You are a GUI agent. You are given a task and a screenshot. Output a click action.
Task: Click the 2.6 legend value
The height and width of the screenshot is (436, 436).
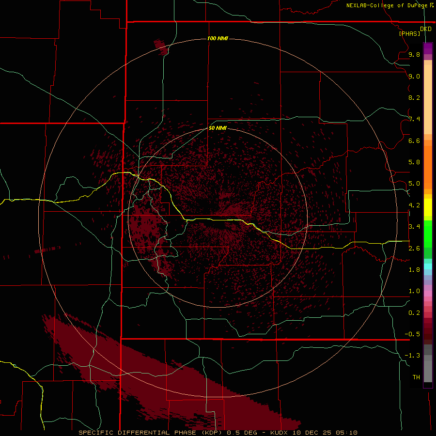[414, 249]
